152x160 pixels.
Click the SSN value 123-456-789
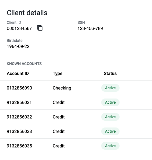click(90, 28)
